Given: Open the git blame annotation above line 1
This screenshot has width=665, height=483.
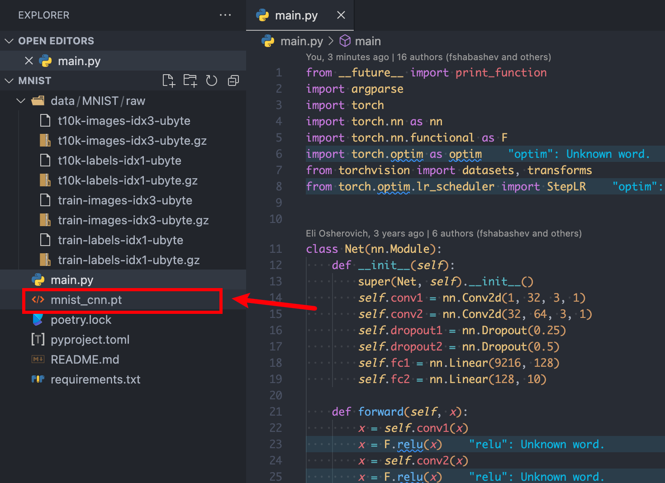Looking at the screenshot, I should 428,57.
